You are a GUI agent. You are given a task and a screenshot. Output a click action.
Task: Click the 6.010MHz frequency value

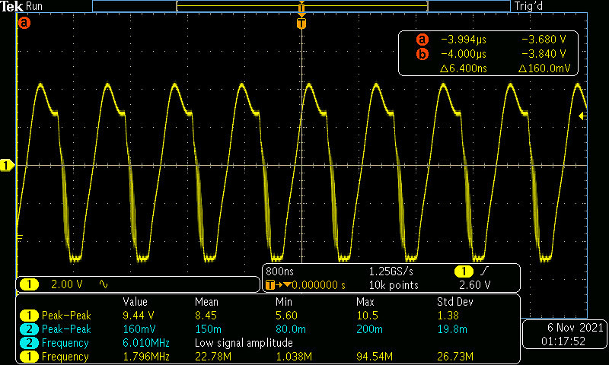tap(146, 343)
